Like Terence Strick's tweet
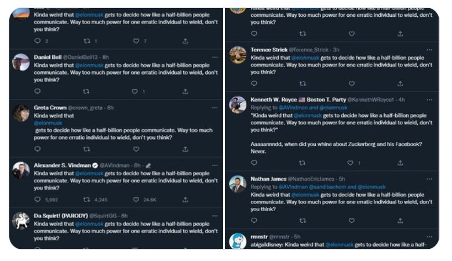Viewport: 452px width, 261px height. point(351,84)
